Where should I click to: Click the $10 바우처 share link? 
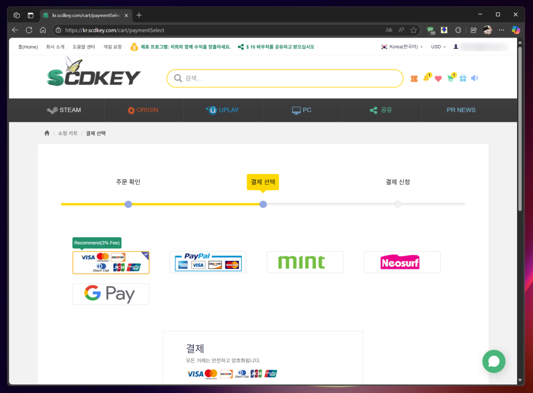click(x=276, y=47)
